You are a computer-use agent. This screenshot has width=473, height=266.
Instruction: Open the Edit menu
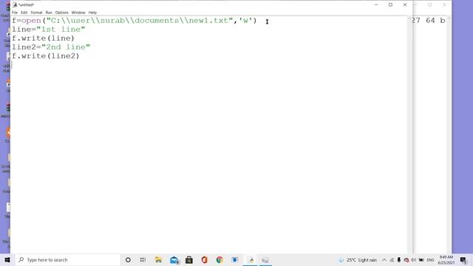pyautogui.click(x=24, y=13)
